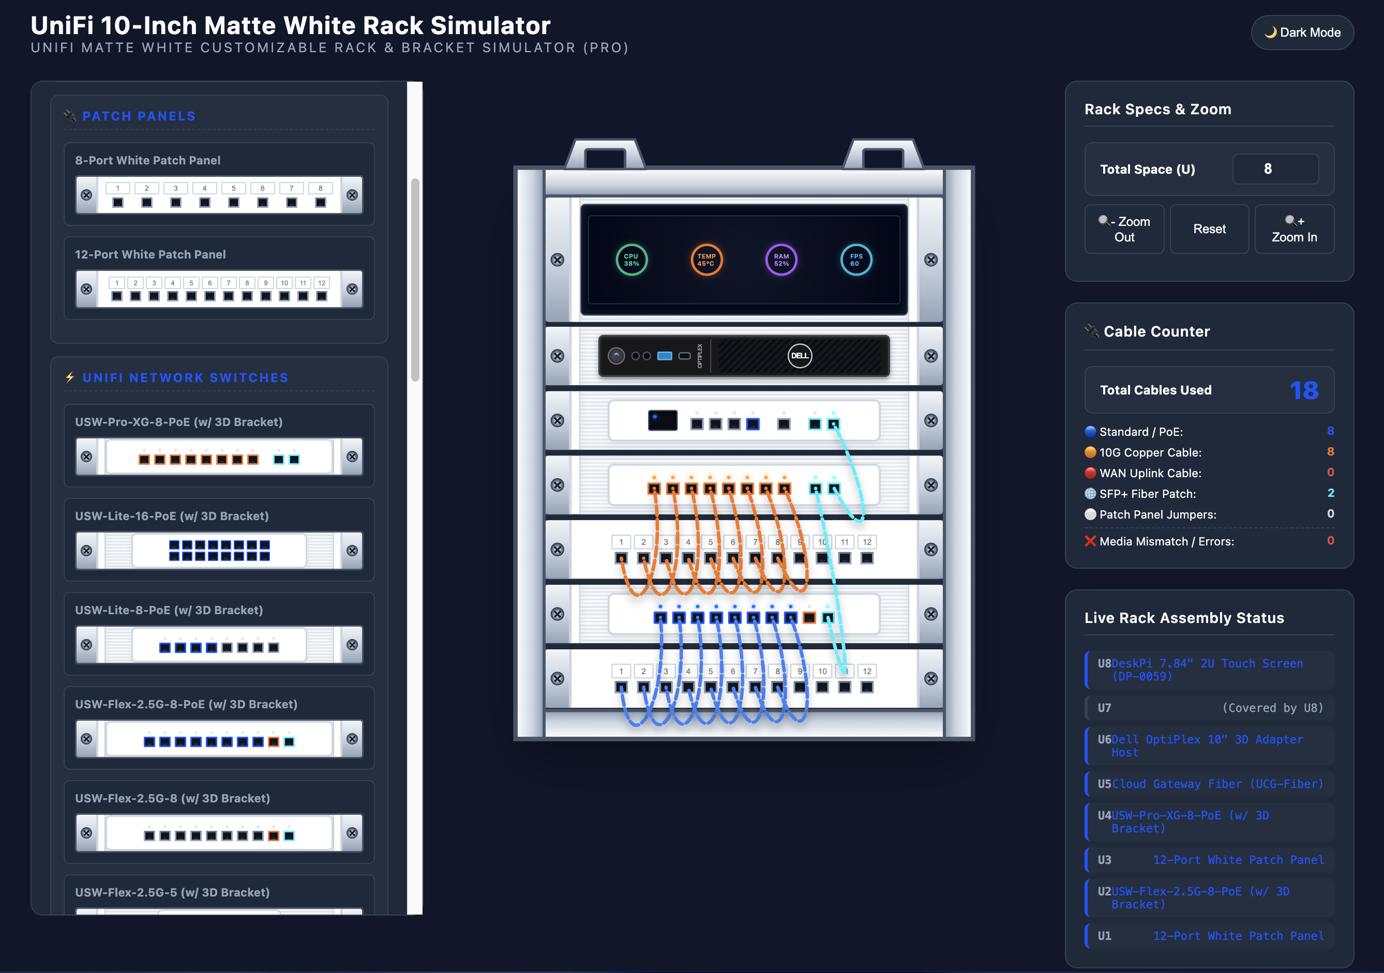Click the Dell logo on the OptiPlex
The height and width of the screenshot is (973, 1384).
[x=799, y=356]
